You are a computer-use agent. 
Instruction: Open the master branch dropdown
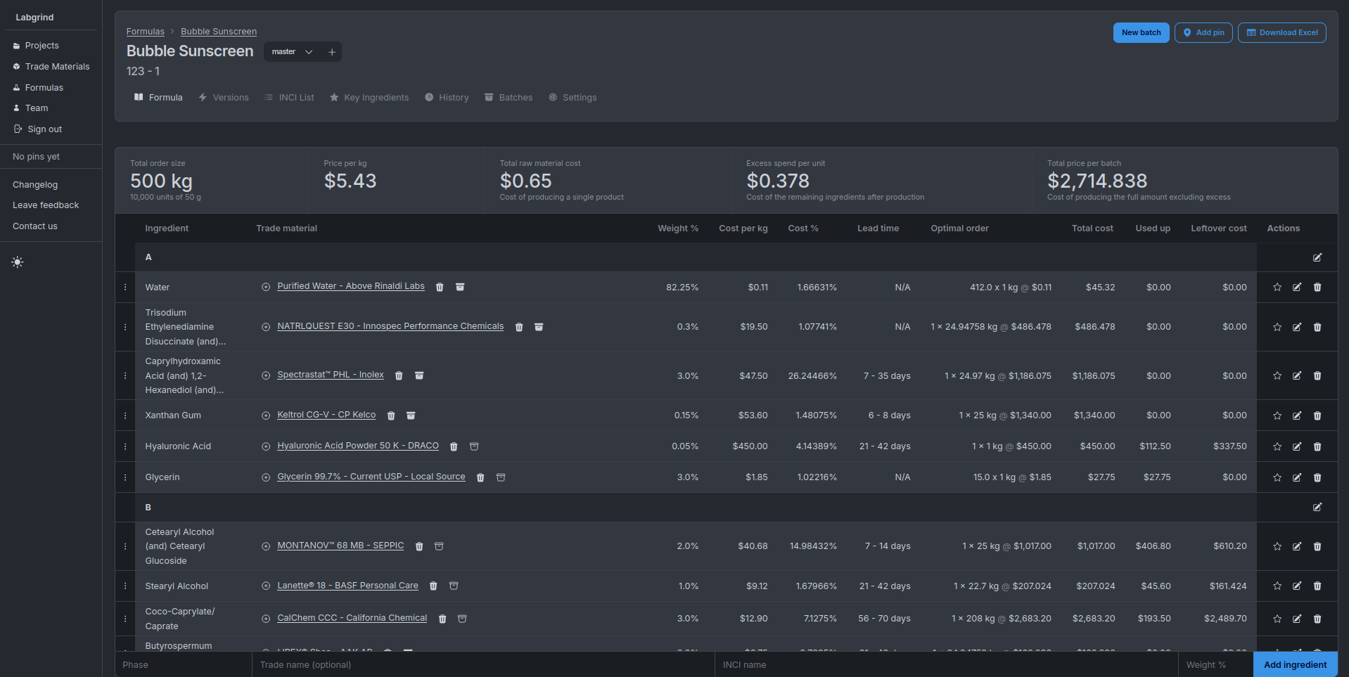click(x=290, y=51)
